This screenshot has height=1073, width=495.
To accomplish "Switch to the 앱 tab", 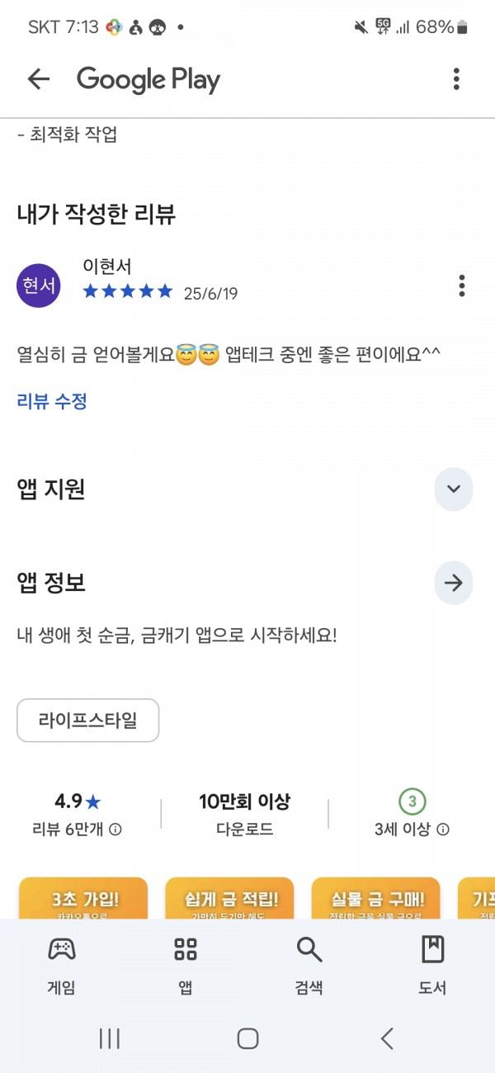I will 186,964.
